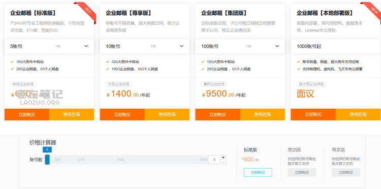Click 售前咨询 on the 集团版 card
This screenshot has width=381, height=189.
pyautogui.click(x=263, y=114)
